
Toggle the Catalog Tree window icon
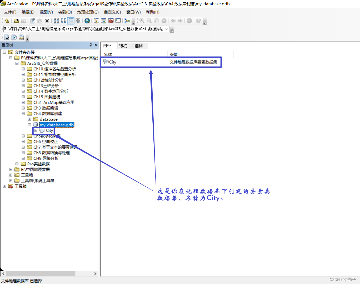[x=96, y=21]
